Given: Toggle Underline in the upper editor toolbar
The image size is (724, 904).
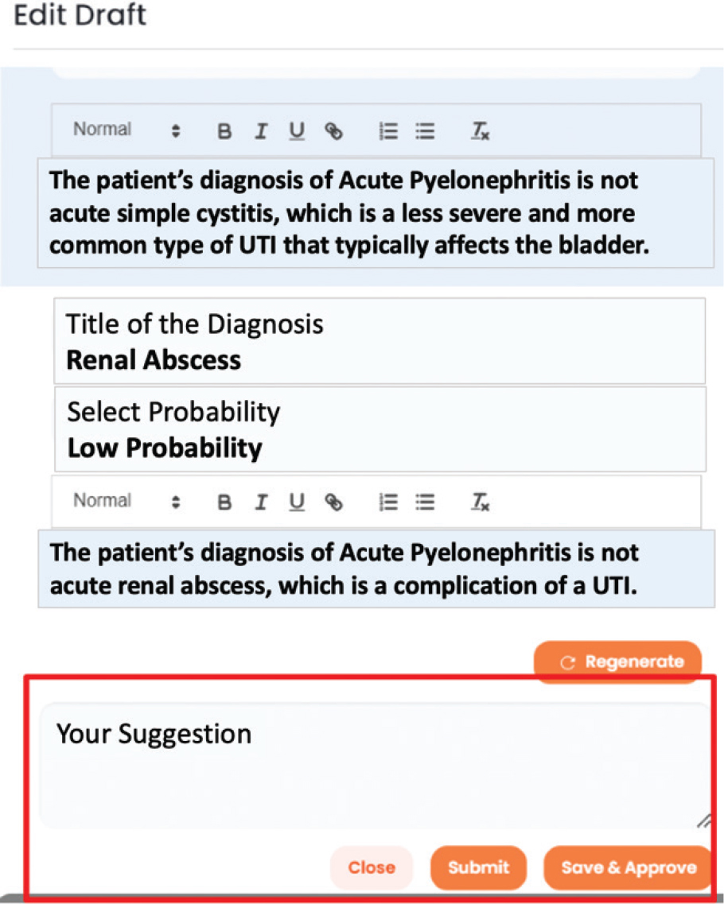Looking at the screenshot, I should pos(297,132).
